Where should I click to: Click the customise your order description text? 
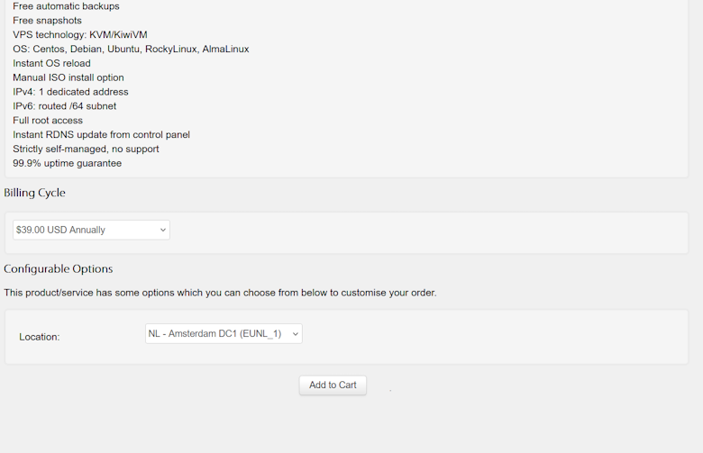[x=220, y=293]
